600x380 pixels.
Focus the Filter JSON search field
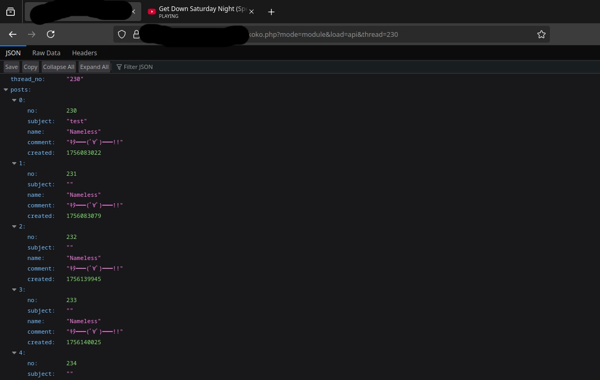[x=158, y=67]
